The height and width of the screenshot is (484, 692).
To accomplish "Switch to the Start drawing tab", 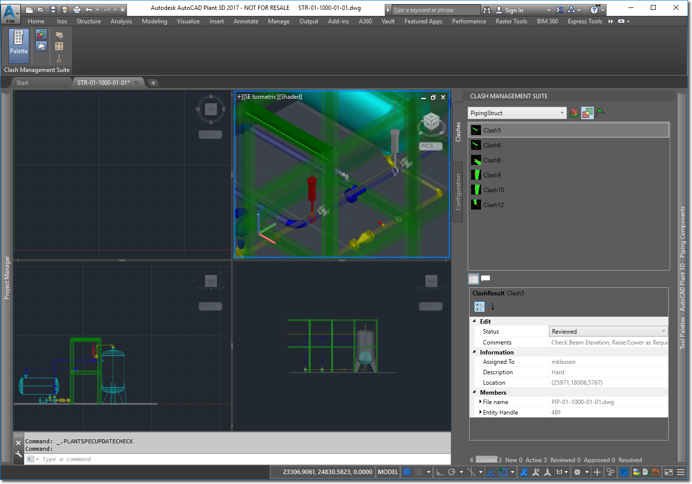I will tap(22, 83).
